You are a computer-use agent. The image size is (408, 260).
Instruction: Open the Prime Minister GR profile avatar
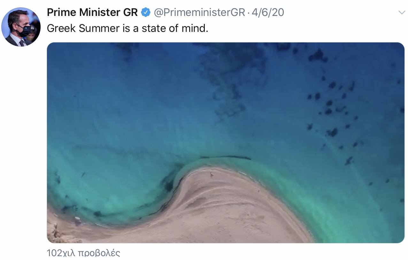pyautogui.click(x=21, y=27)
